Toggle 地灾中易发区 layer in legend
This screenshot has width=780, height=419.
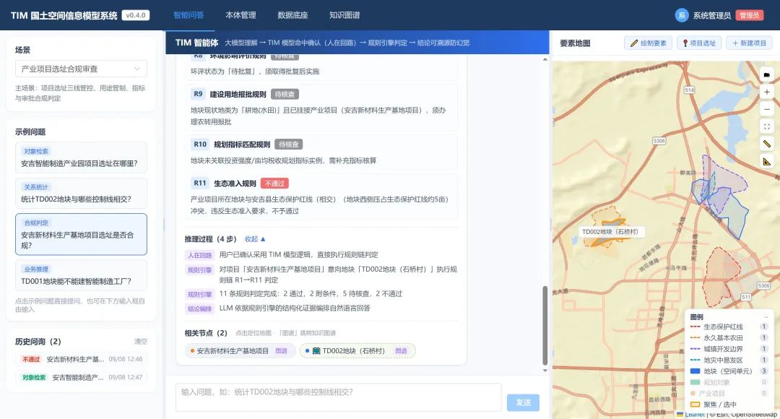pos(729,360)
